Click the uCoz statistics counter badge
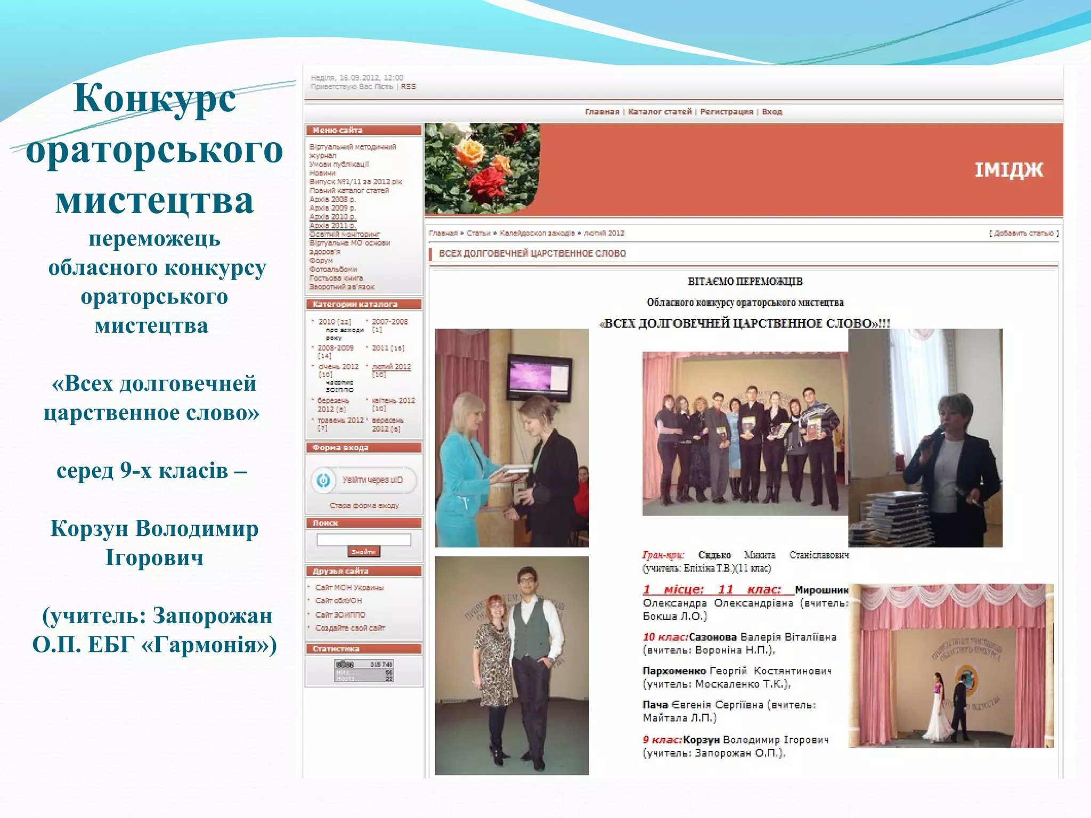 364,671
